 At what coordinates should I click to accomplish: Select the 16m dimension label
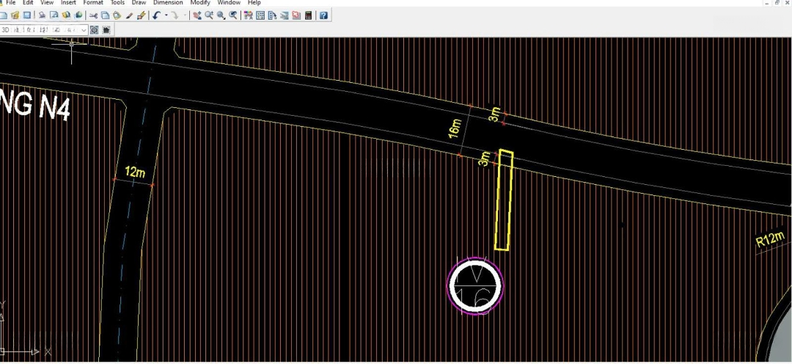point(455,129)
